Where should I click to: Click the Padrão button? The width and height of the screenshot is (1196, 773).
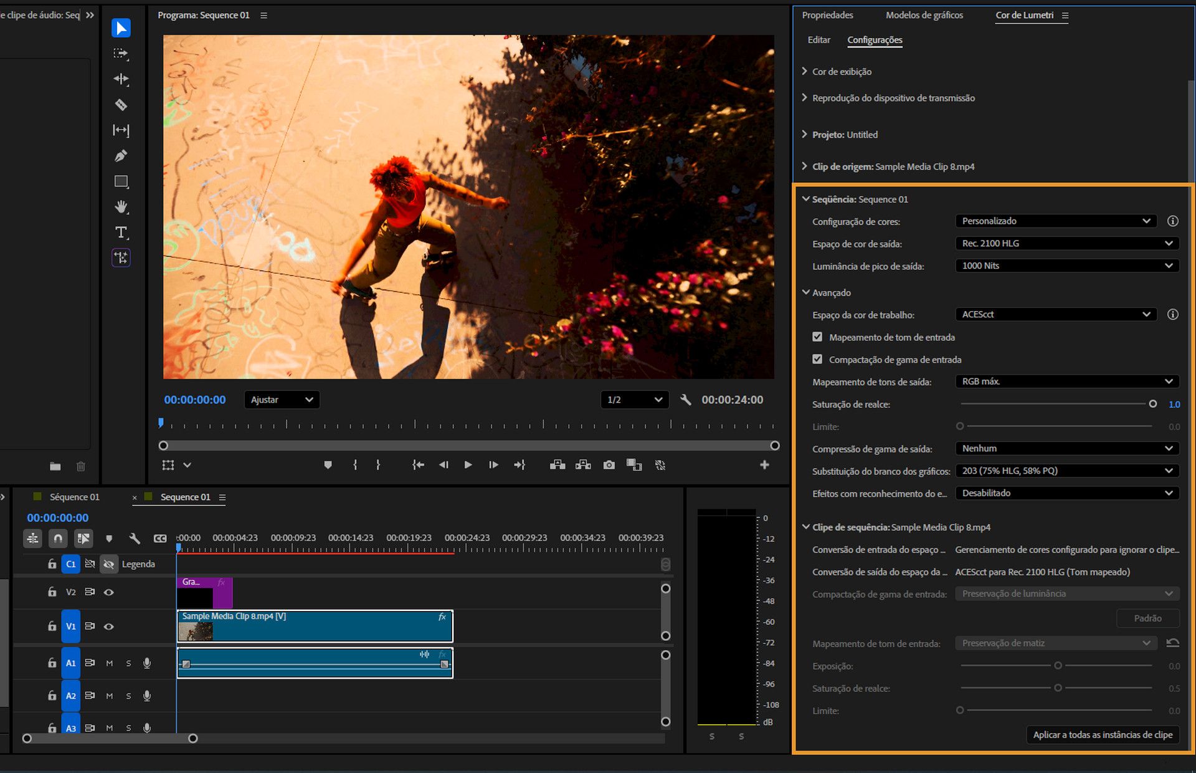[1148, 618]
